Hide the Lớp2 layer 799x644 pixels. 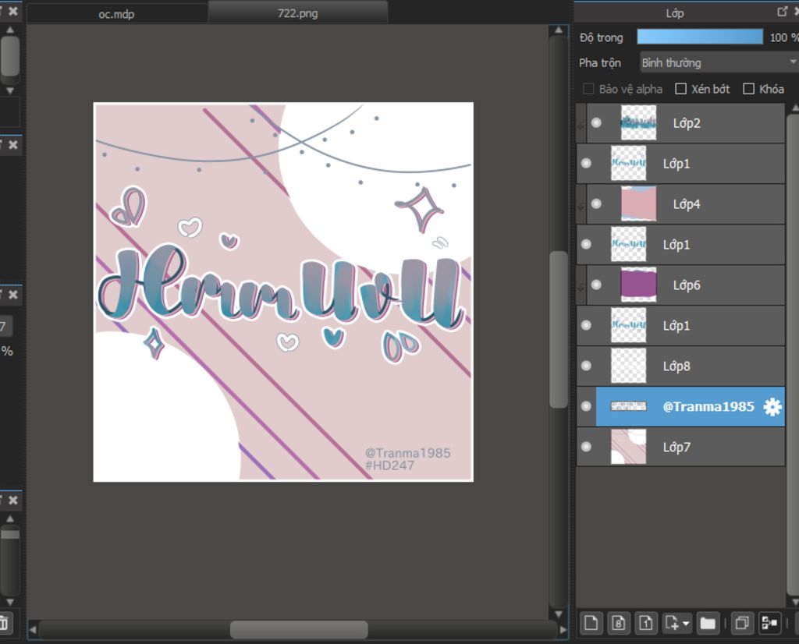[x=596, y=122]
